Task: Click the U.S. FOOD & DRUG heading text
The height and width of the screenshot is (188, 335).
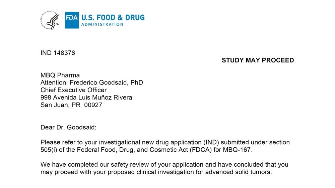Action: (113, 17)
